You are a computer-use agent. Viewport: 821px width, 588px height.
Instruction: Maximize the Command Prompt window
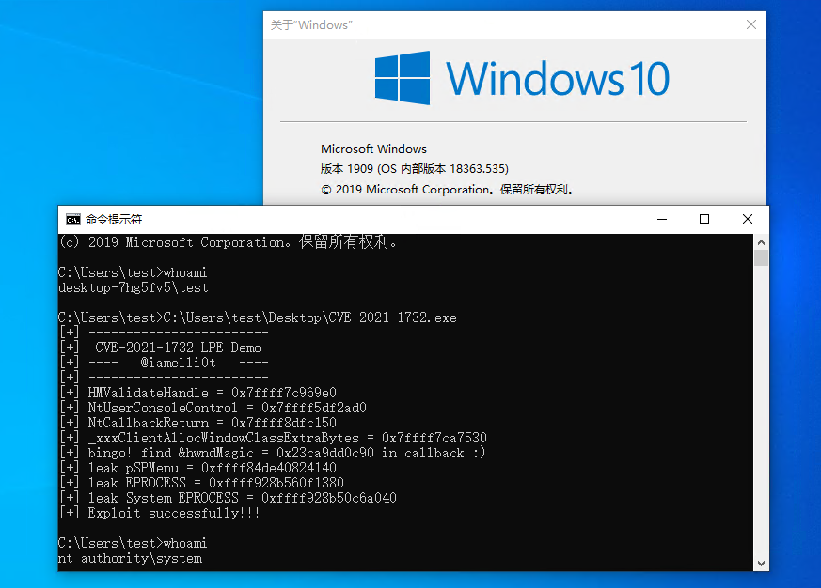pos(704,219)
